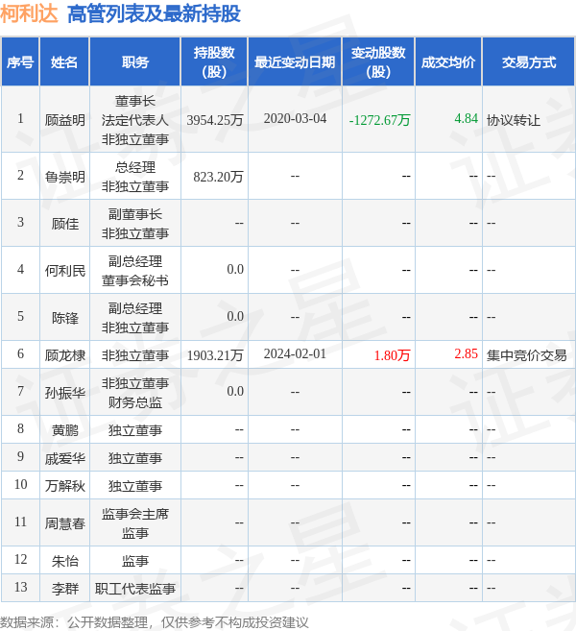Select the 交易方式 column header
Image resolution: width=576 pixels, height=631 pixels.
click(529, 62)
